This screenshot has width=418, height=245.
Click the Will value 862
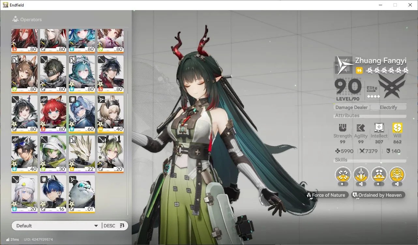coord(397,142)
